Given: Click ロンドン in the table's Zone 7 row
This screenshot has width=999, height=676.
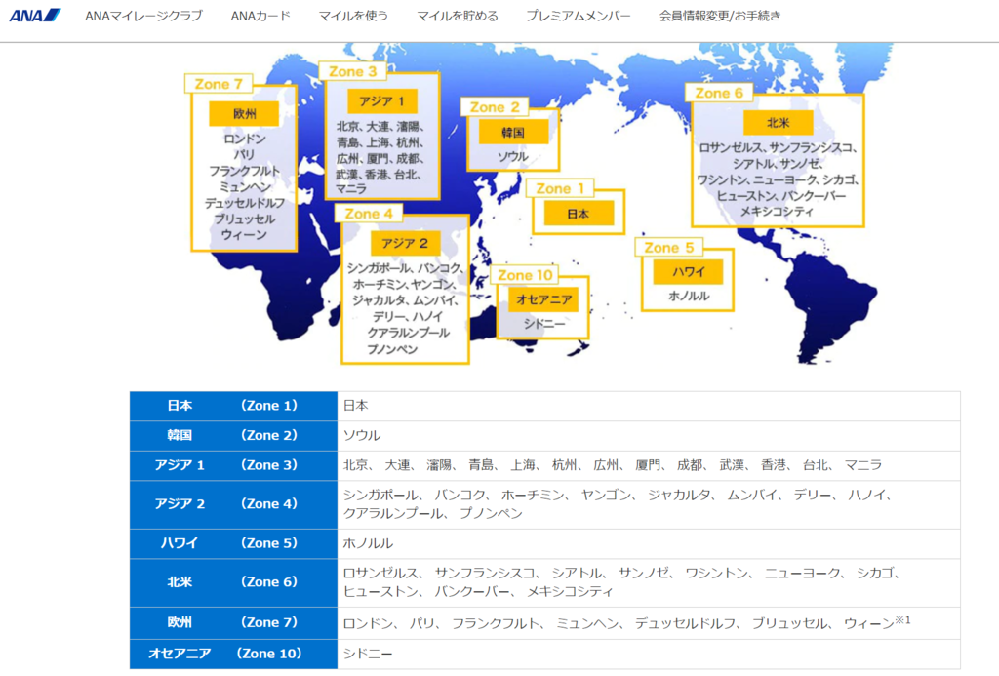Looking at the screenshot, I should tap(368, 623).
